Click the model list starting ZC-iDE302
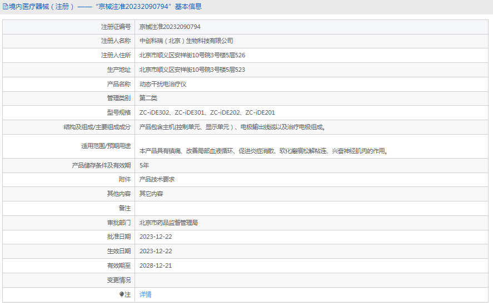493x305 pixels. [207, 112]
